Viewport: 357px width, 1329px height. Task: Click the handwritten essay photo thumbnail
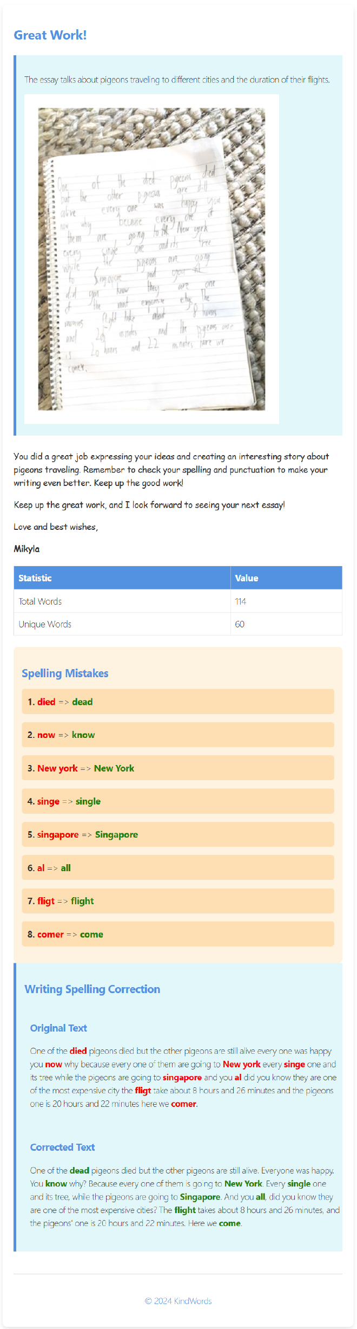pyautogui.click(x=151, y=259)
